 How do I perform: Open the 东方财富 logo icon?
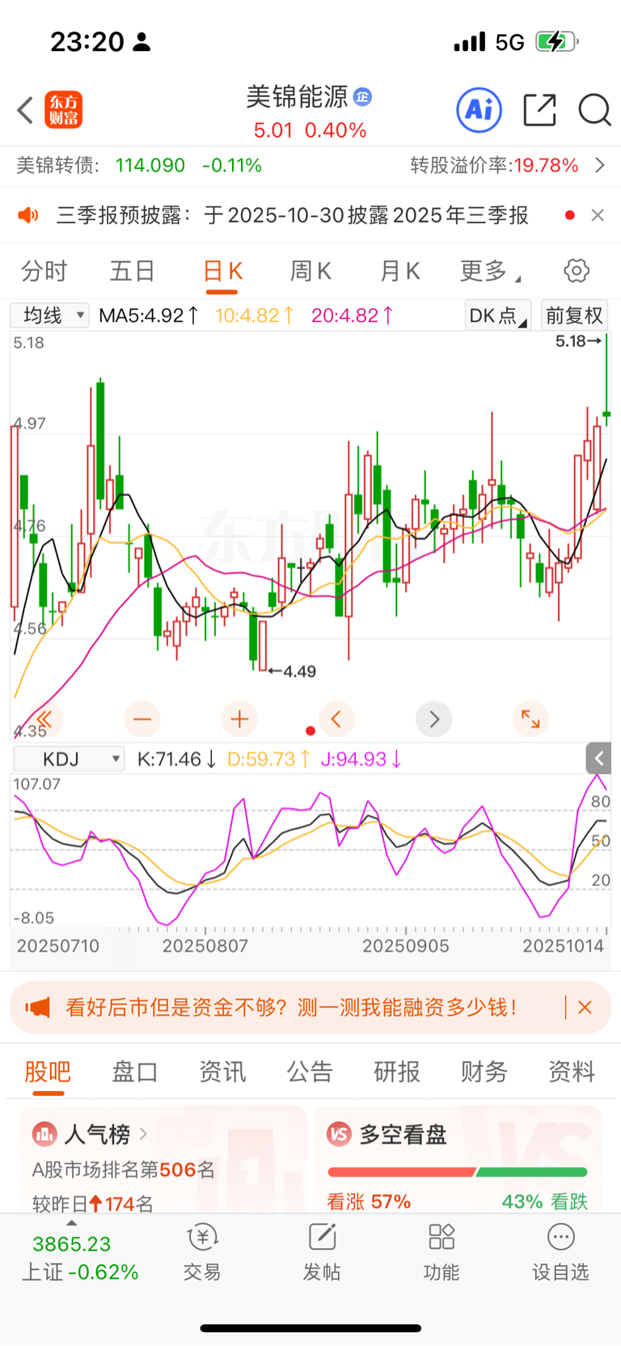(x=63, y=110)
